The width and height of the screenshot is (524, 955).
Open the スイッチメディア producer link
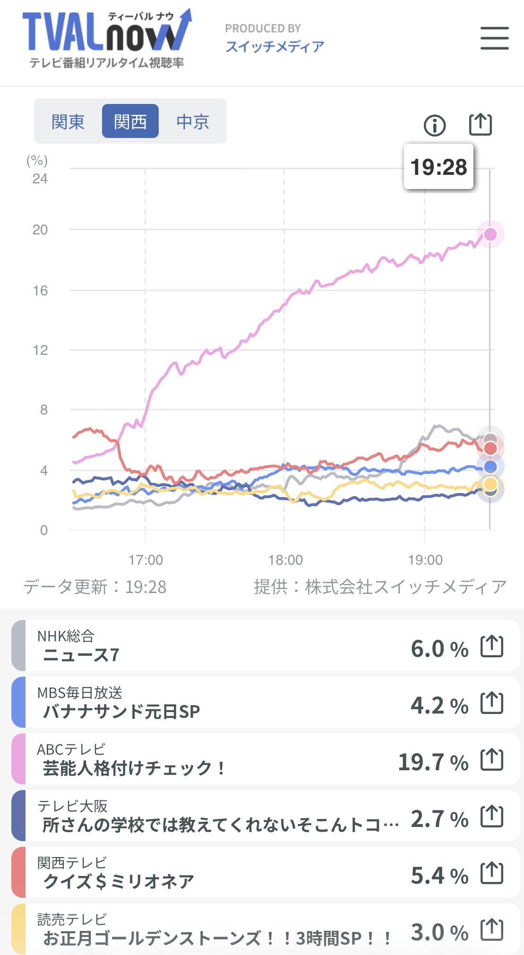[x=275, y=46]
